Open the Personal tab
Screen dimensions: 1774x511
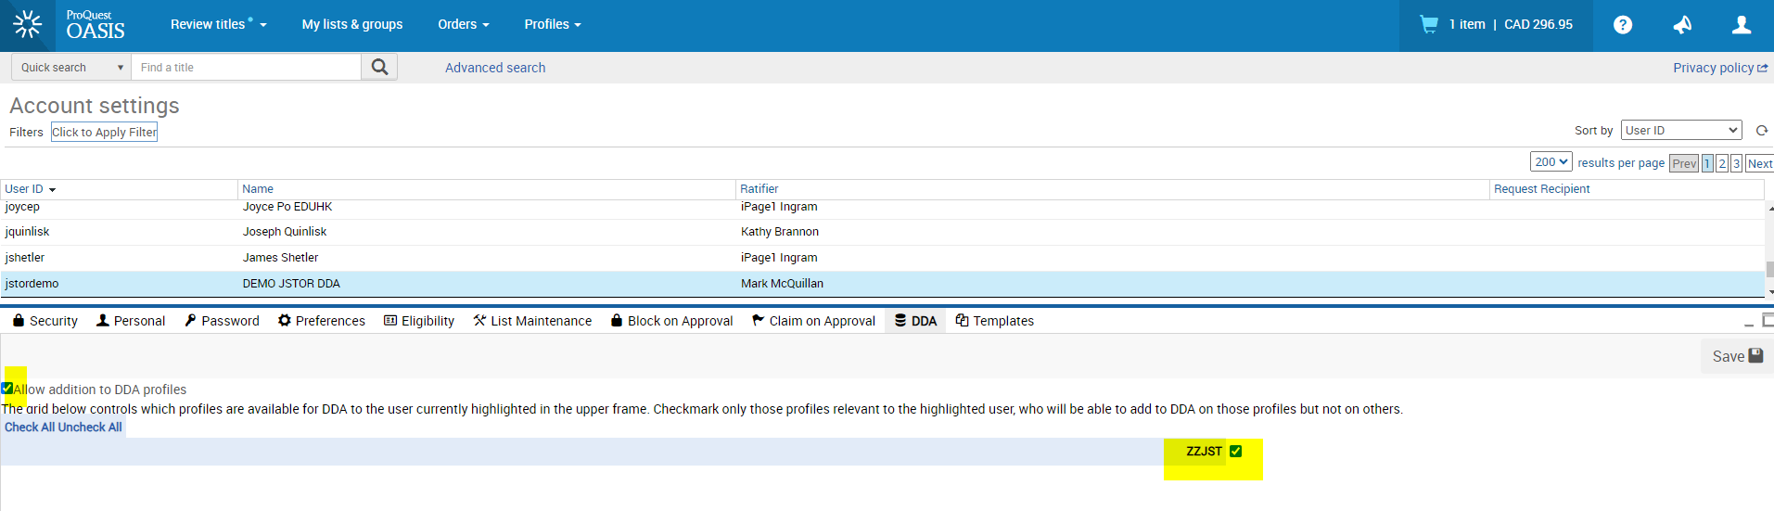pyautogui.click(x=131, y=321)
